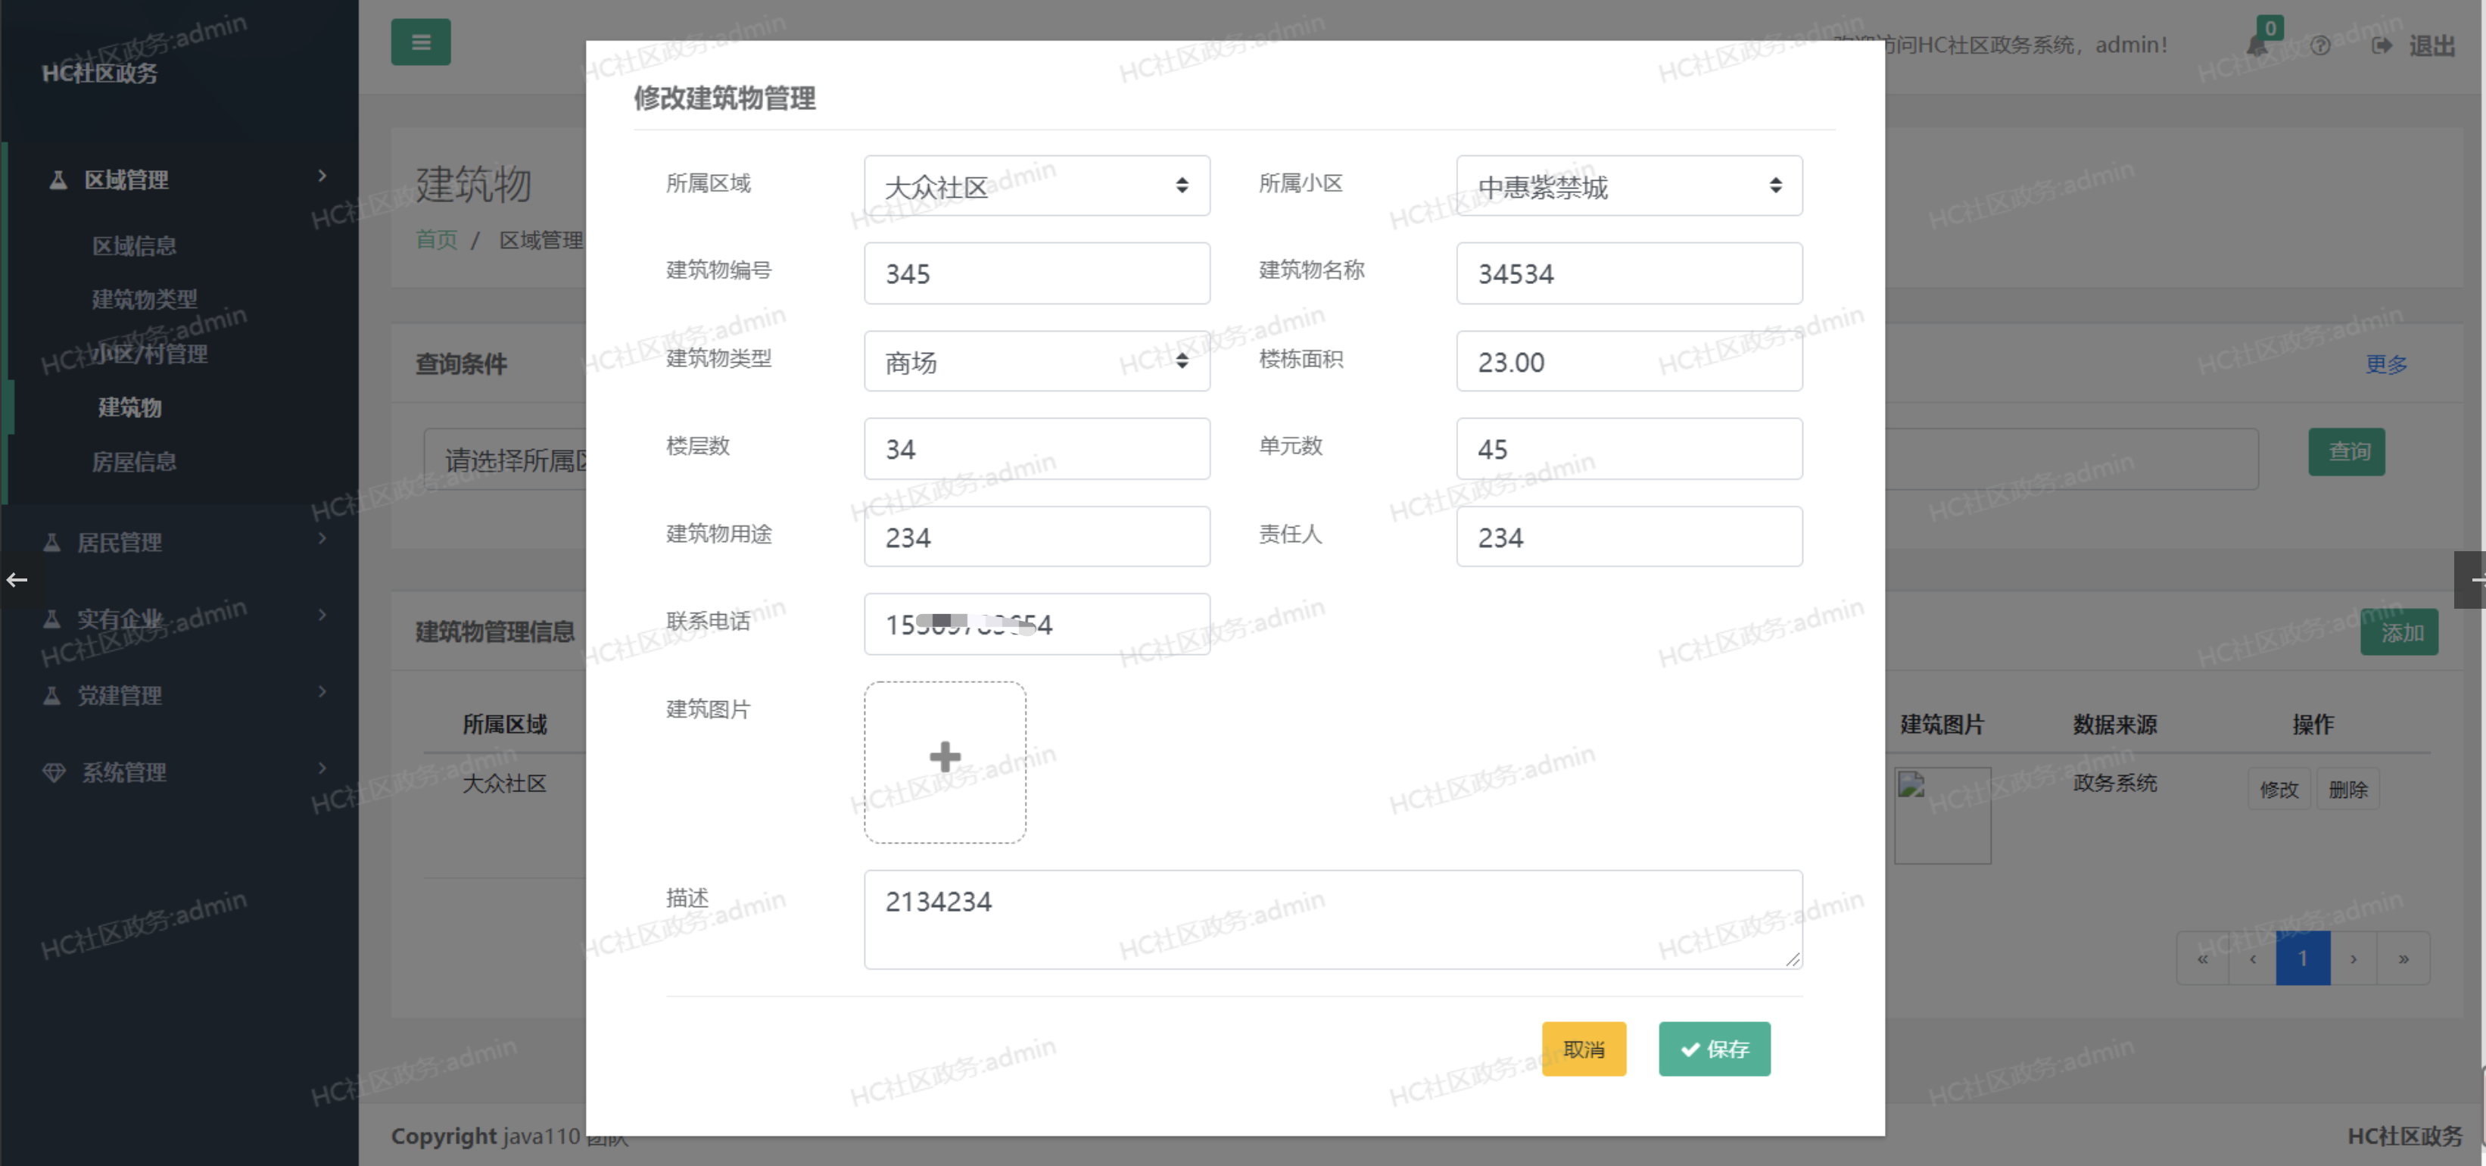Click the 取消 button
This screenshot has width=2486, height=1166.
click(1584, 1049)
